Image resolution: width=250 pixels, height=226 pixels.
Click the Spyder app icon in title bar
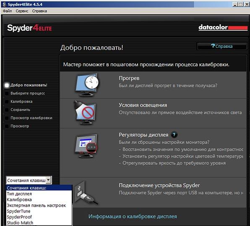tap(4, 5)
